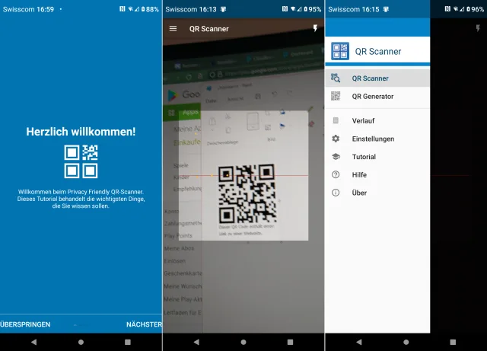Click the QR Scanner logo in the drawer header
487x351 pixels.
tap(340, 51)
